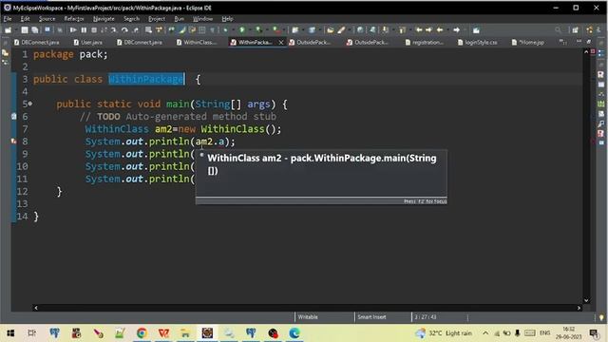Click the horizontal scroll right arrow
This screenshot has height=342, width=608.
point(579,308)
